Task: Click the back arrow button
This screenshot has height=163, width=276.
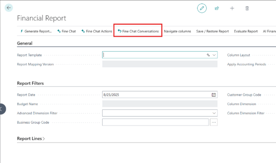Action: point(9,8)
